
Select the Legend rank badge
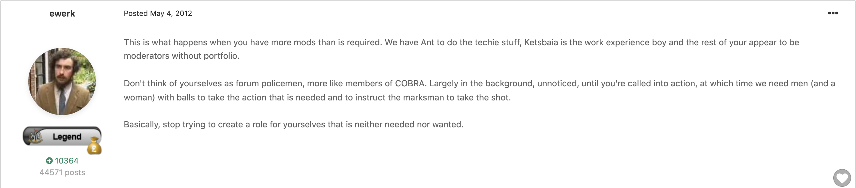click(62, 136)
